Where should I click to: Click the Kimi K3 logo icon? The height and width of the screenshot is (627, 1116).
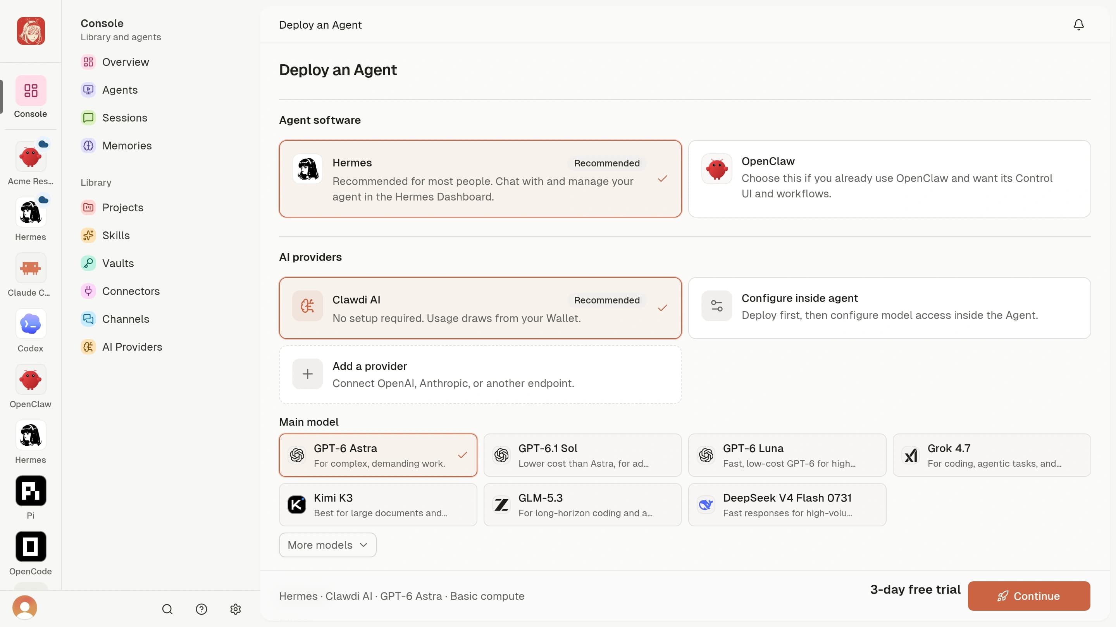click(297, 505)
